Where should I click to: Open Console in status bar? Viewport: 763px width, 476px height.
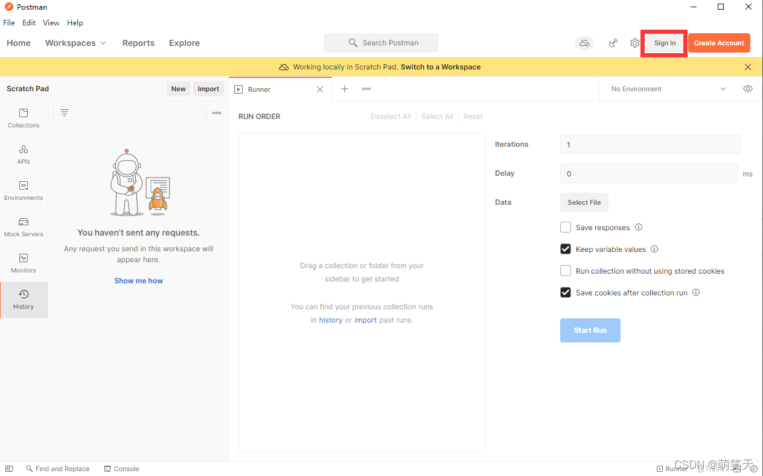coord(121,469)
